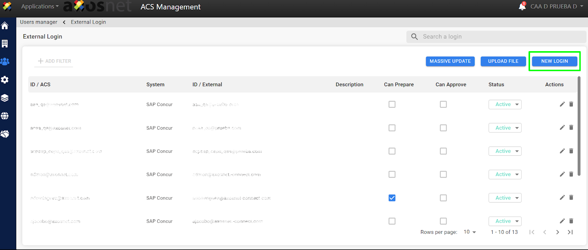
Task: Open the Applications menu
Action: [x=40, y=6]
